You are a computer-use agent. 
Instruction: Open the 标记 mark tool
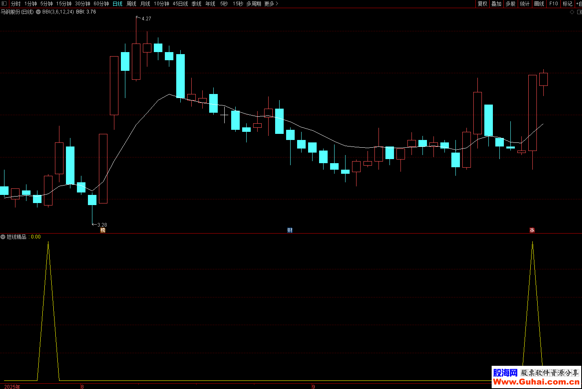coord(567,4)
